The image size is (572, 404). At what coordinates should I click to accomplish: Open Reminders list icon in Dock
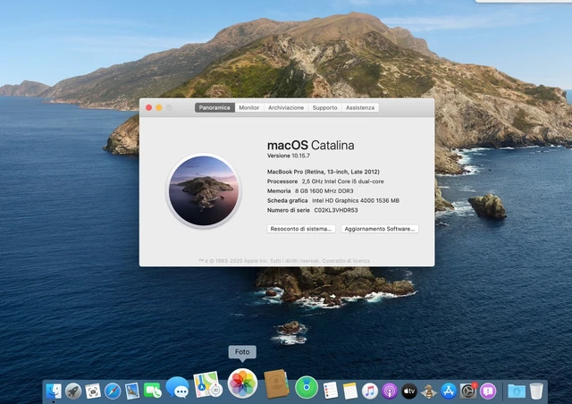(331, 391)
